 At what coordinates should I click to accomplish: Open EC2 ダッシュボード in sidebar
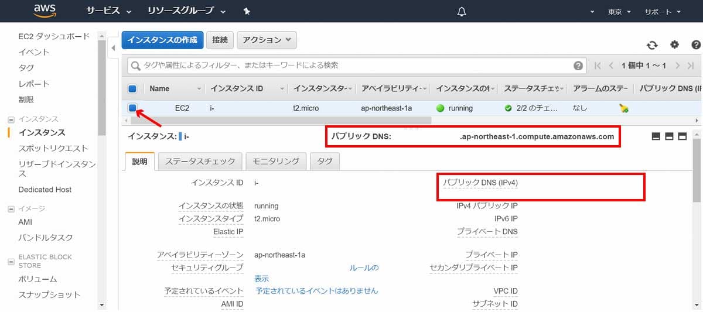(54, 36)
